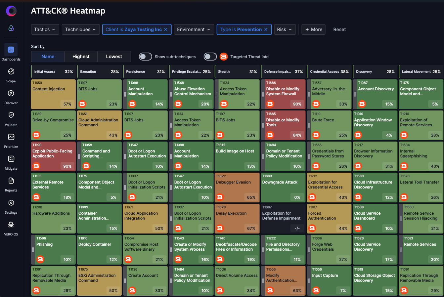Viewport: 444px width, 297px height.
Task: Click the More filters button
Action: tap(314, 29)
